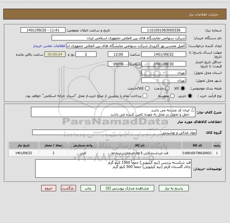230x223 pixels.
Task: Click the بازگشت back button
Action: (68, 188)
